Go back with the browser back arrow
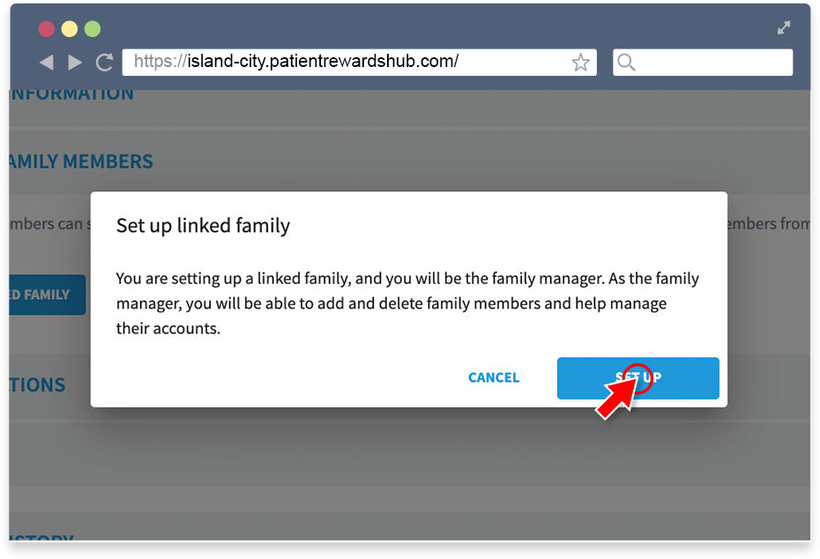The image size is (820, 559). click(47, 63)
